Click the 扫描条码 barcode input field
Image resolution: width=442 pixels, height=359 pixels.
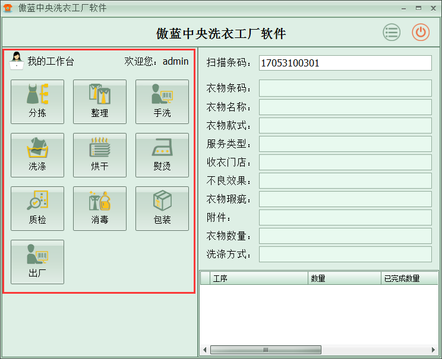pos(345,63)
